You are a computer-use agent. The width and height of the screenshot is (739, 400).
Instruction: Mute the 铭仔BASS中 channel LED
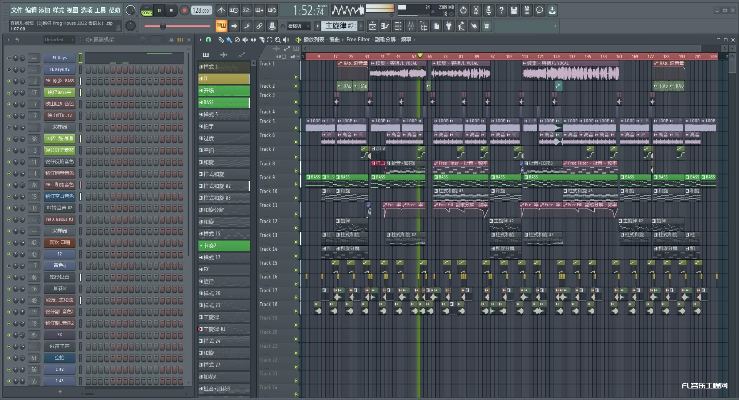[x=9, y=93]
